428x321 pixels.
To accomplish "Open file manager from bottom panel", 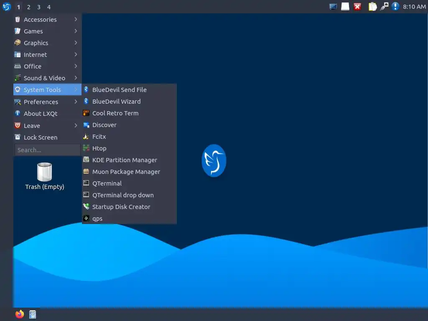I will [x=33, y=314].
